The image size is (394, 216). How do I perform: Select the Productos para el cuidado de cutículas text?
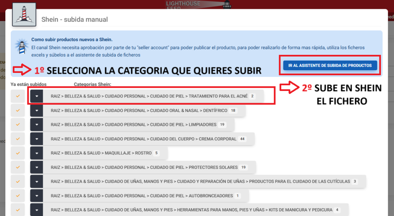(x=200, y=181)
